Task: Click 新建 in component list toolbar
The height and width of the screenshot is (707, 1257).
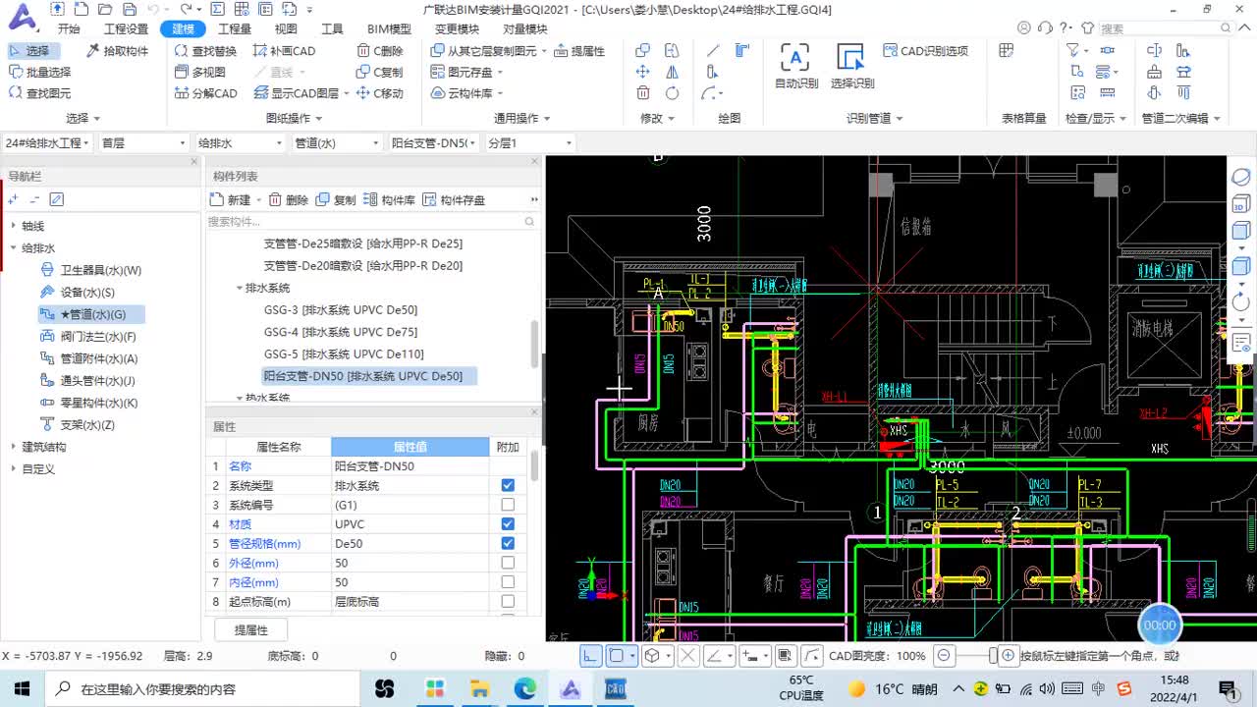Action: [231, 199]
